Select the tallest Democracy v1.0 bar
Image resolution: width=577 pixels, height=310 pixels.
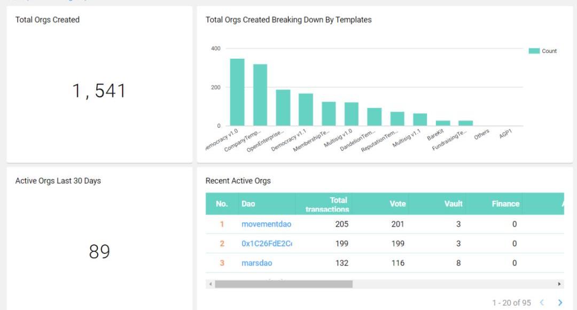point(237,92)
